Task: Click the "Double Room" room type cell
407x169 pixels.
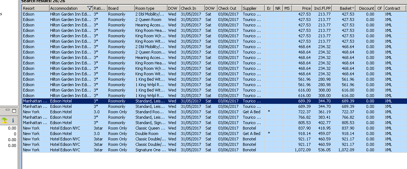Action: point(151,134)
